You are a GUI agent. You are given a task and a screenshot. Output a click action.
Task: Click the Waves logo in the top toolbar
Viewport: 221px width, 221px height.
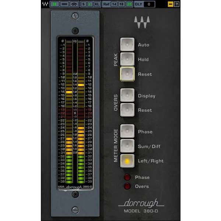45,4
